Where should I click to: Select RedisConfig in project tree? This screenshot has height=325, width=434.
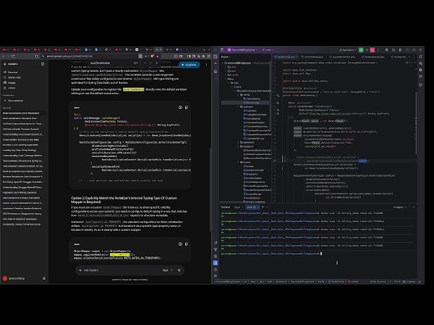point(252,102)
